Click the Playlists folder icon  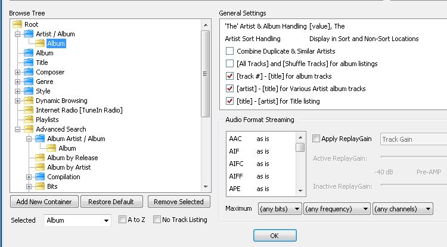29,120
